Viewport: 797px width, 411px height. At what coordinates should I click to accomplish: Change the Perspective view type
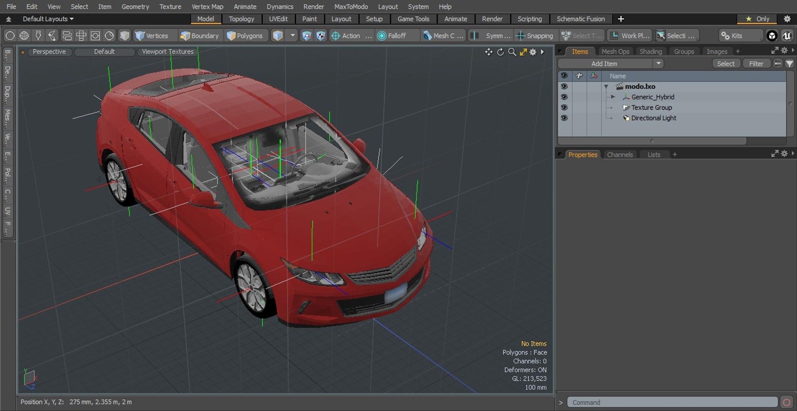tap(49, 51)
